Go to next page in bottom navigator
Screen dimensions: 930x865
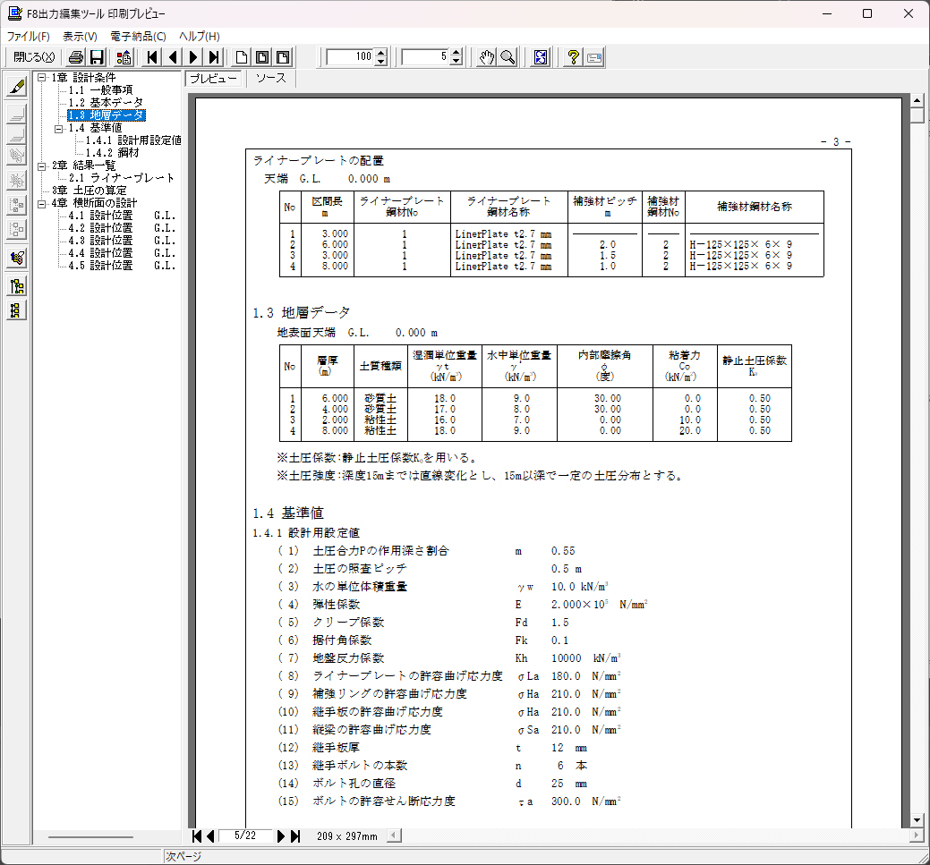coord(281,836)
